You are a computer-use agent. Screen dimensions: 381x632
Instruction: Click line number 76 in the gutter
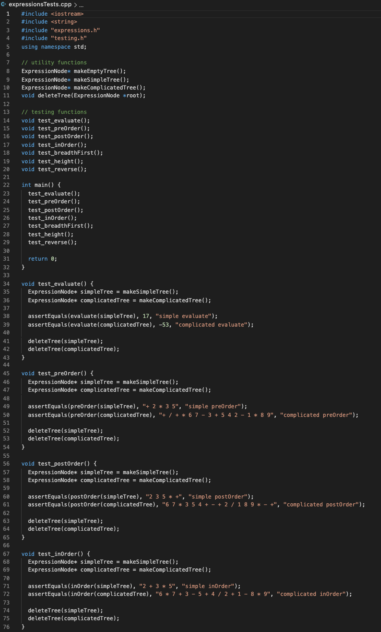point(6,627)
